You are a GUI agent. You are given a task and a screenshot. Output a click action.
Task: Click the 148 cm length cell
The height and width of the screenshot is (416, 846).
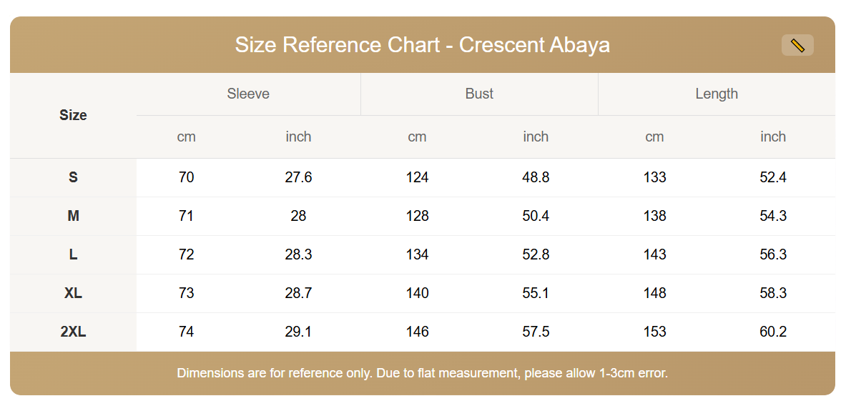[654, 293]
